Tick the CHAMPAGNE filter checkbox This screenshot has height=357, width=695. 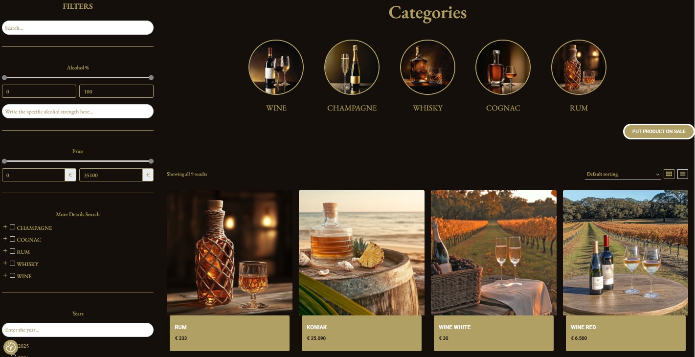[13, 227]
